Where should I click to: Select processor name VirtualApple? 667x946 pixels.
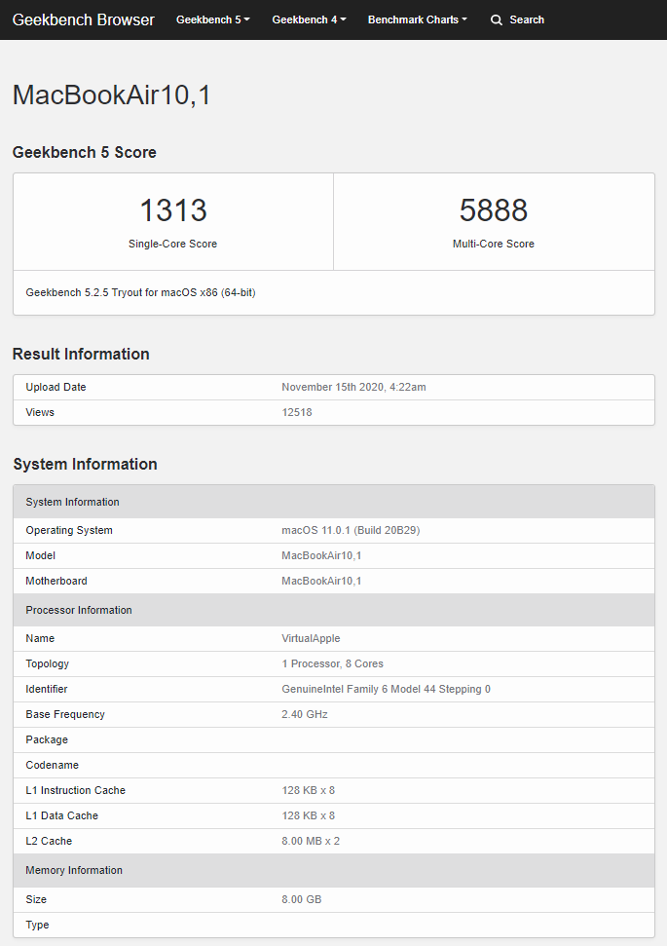point(311,638)
